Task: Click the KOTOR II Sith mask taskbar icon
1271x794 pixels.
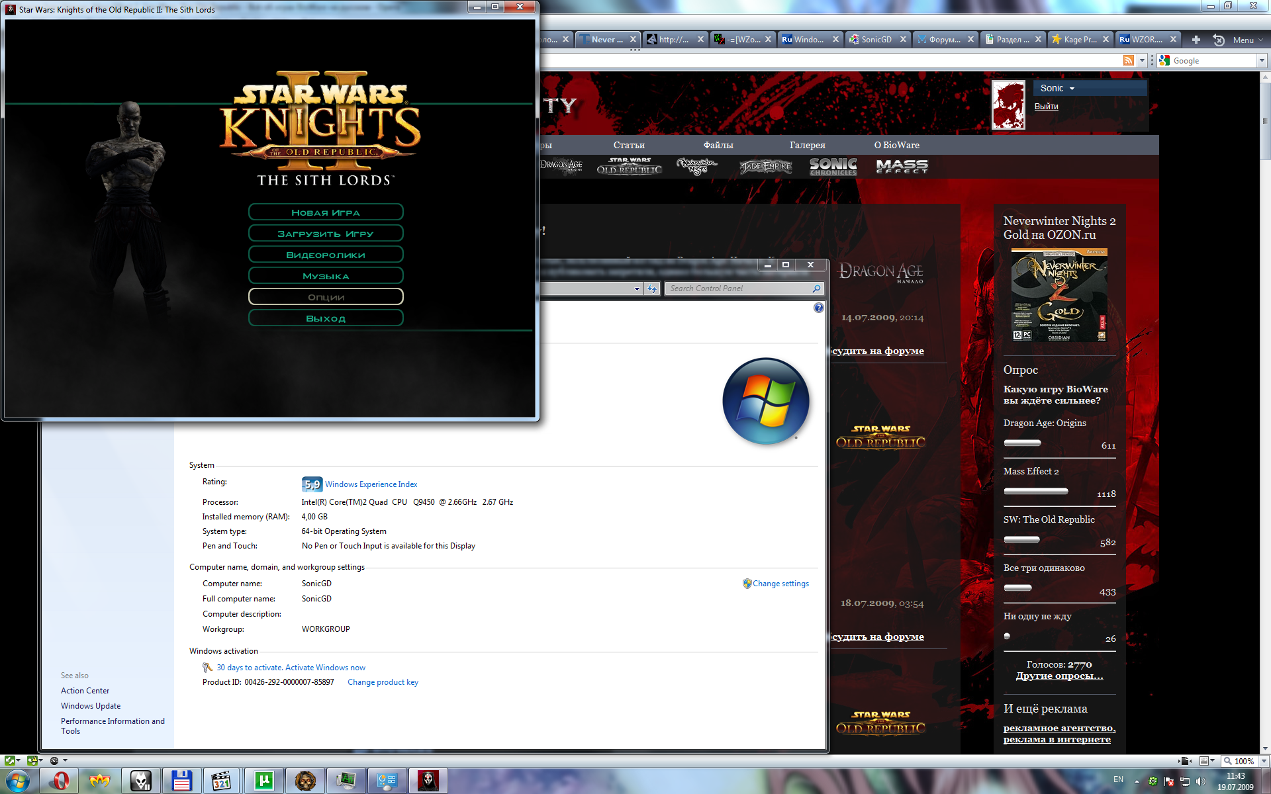Action: click(x=428, y=781)
